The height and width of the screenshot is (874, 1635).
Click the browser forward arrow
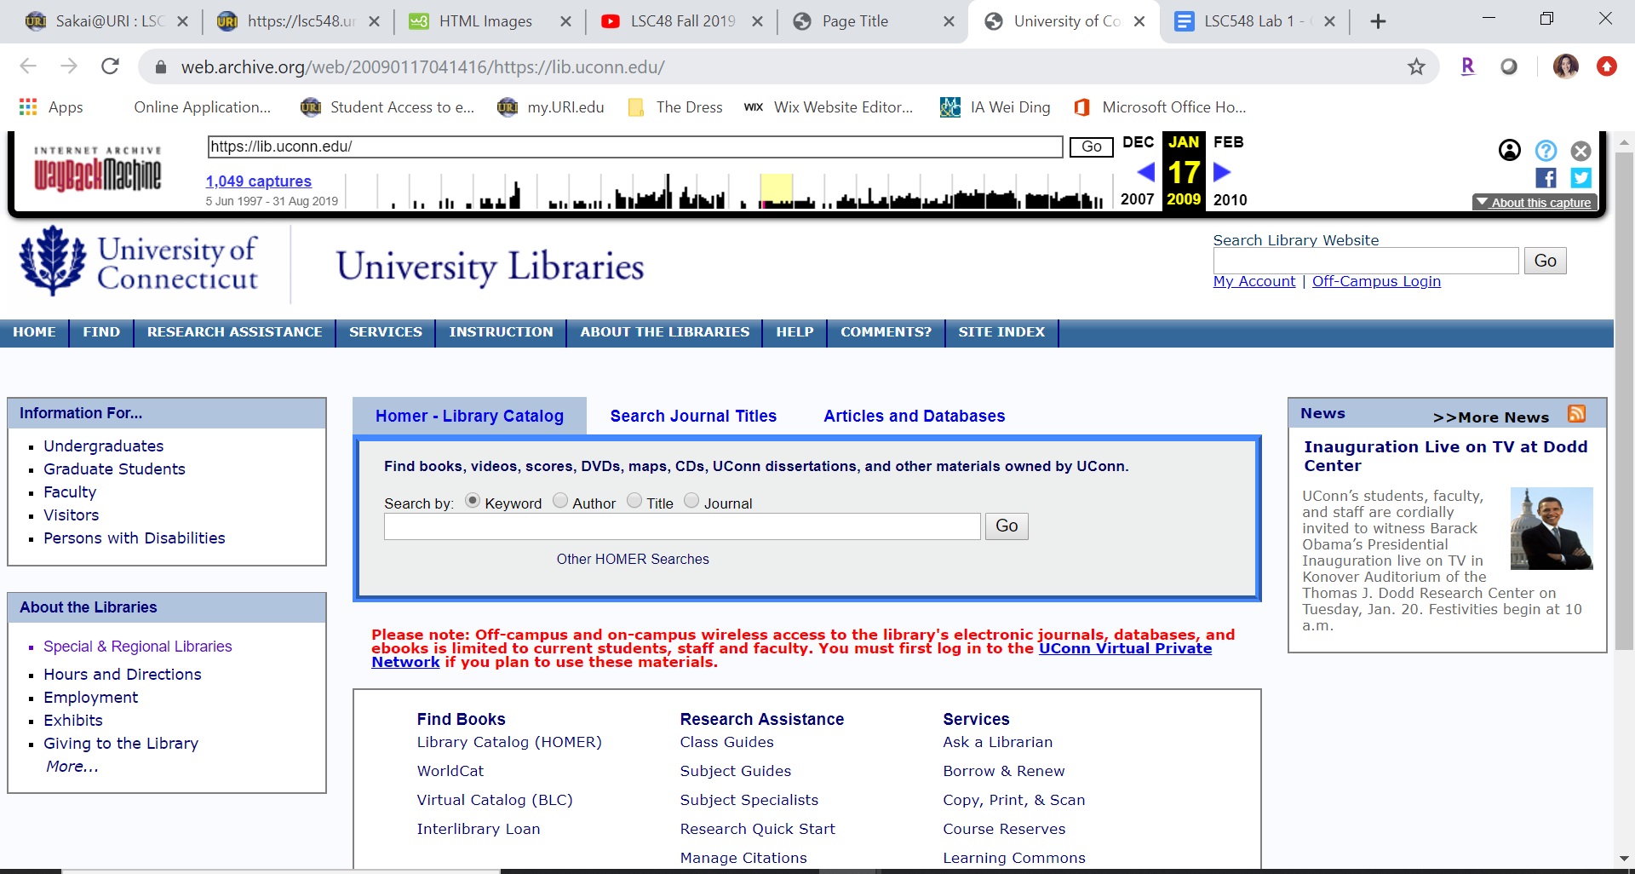(69, 66)
